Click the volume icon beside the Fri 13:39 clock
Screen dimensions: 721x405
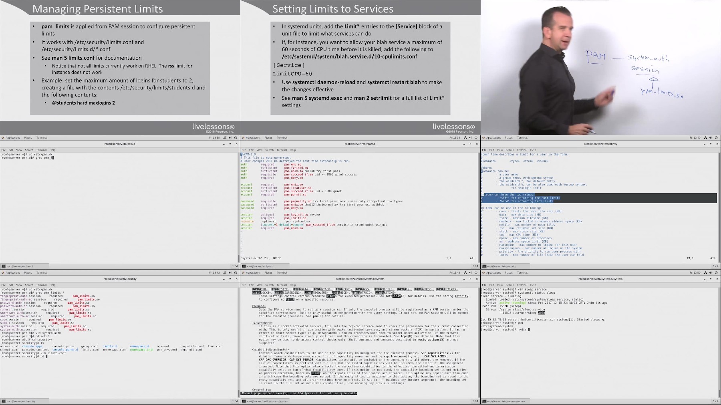point(471,138)
